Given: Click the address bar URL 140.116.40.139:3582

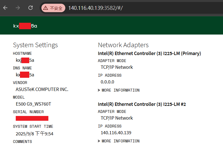Looking at the screenshot, I should point(95,8).
